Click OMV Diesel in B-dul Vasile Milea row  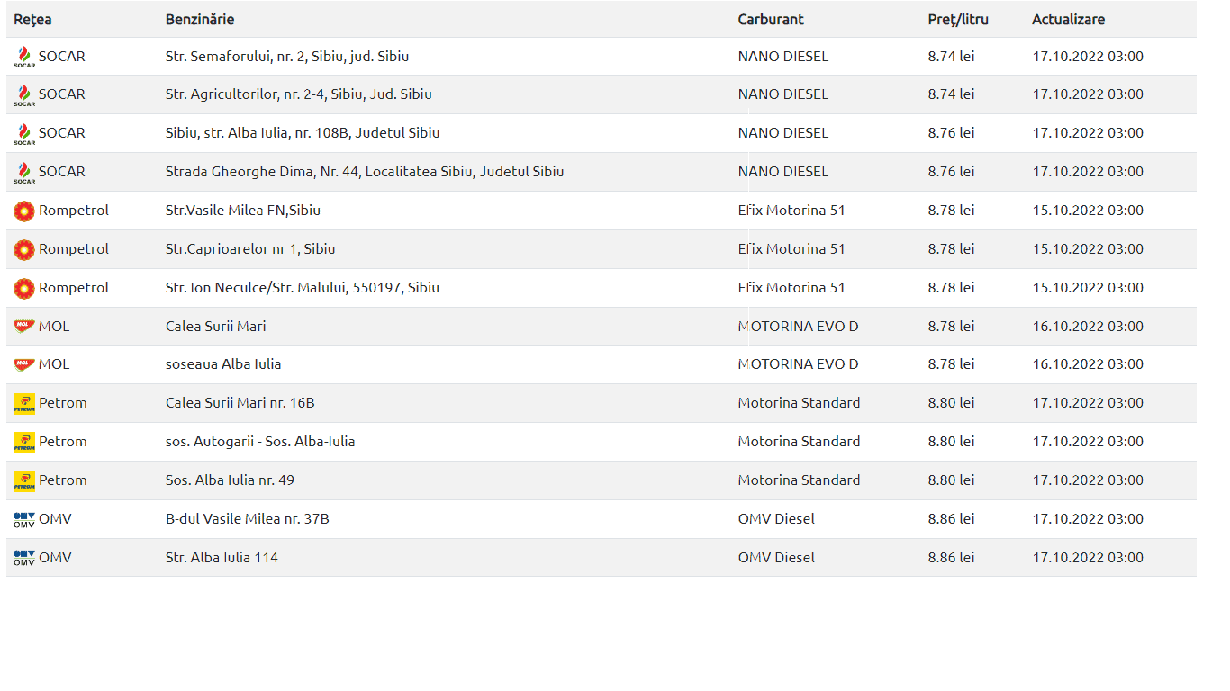point(776,518)
